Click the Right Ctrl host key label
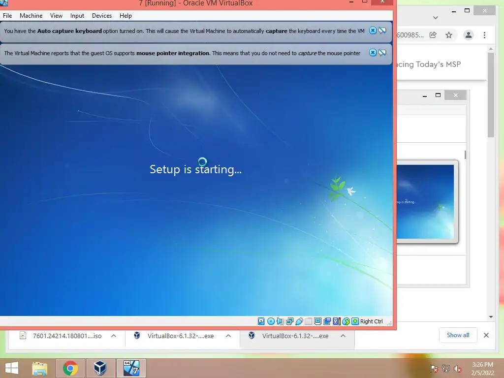 click(x=371, y=321)
